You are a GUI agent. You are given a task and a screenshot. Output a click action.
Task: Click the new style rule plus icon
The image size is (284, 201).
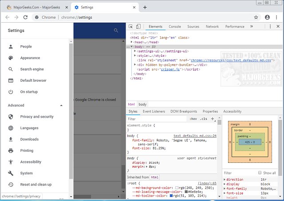[213, 119]
